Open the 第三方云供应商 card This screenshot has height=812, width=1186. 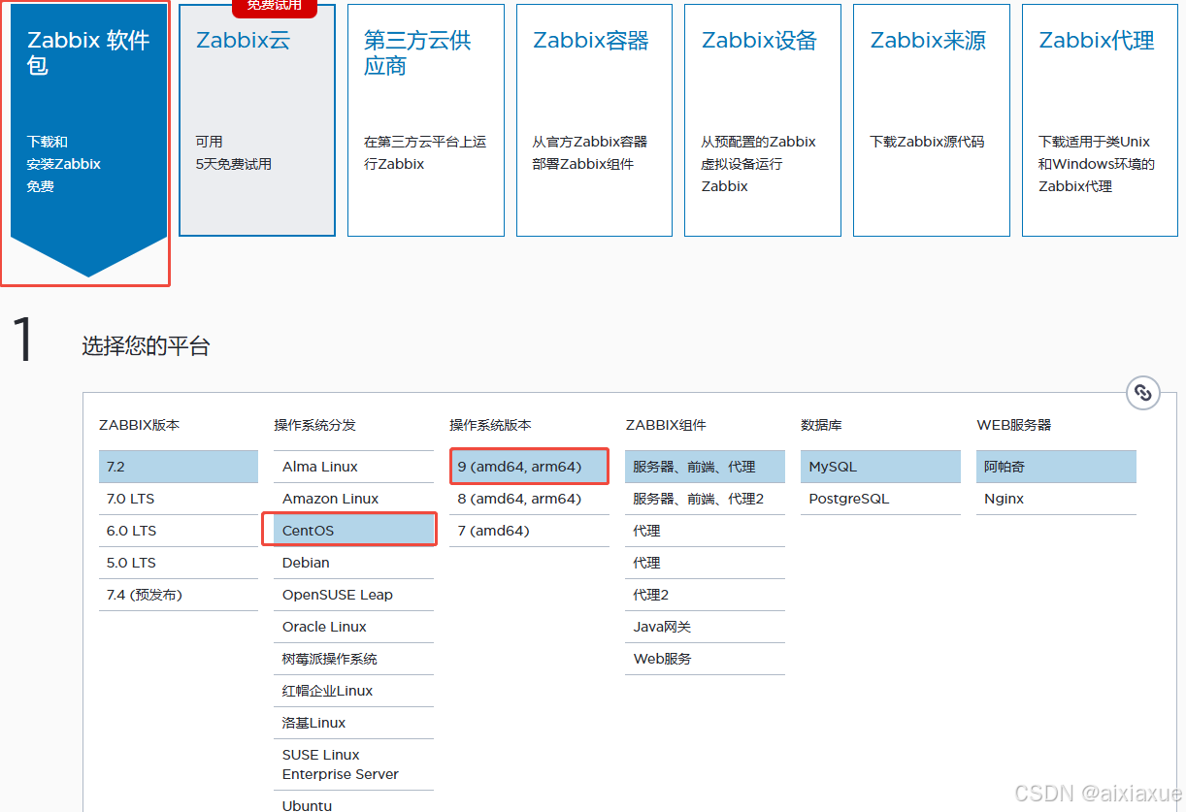click(x=426, y=120)
